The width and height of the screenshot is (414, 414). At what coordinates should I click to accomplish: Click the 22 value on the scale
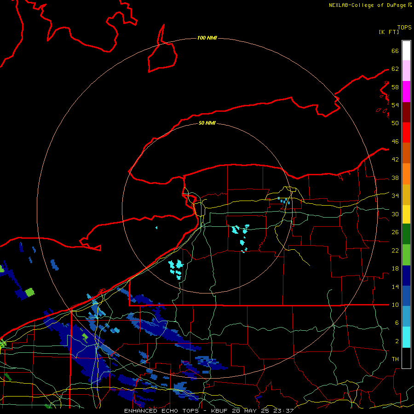point(395,250)
